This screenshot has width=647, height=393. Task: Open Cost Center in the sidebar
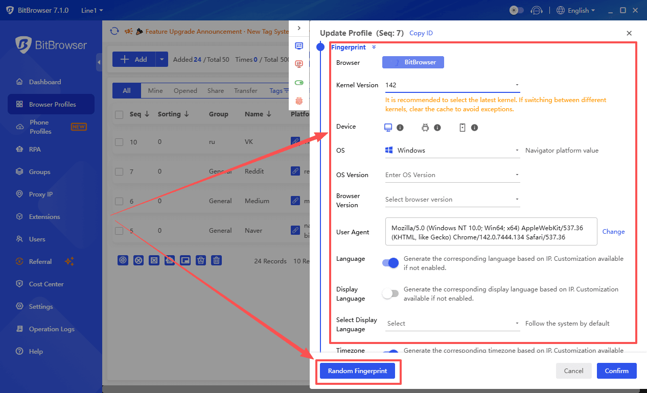[x=51, y=284]
